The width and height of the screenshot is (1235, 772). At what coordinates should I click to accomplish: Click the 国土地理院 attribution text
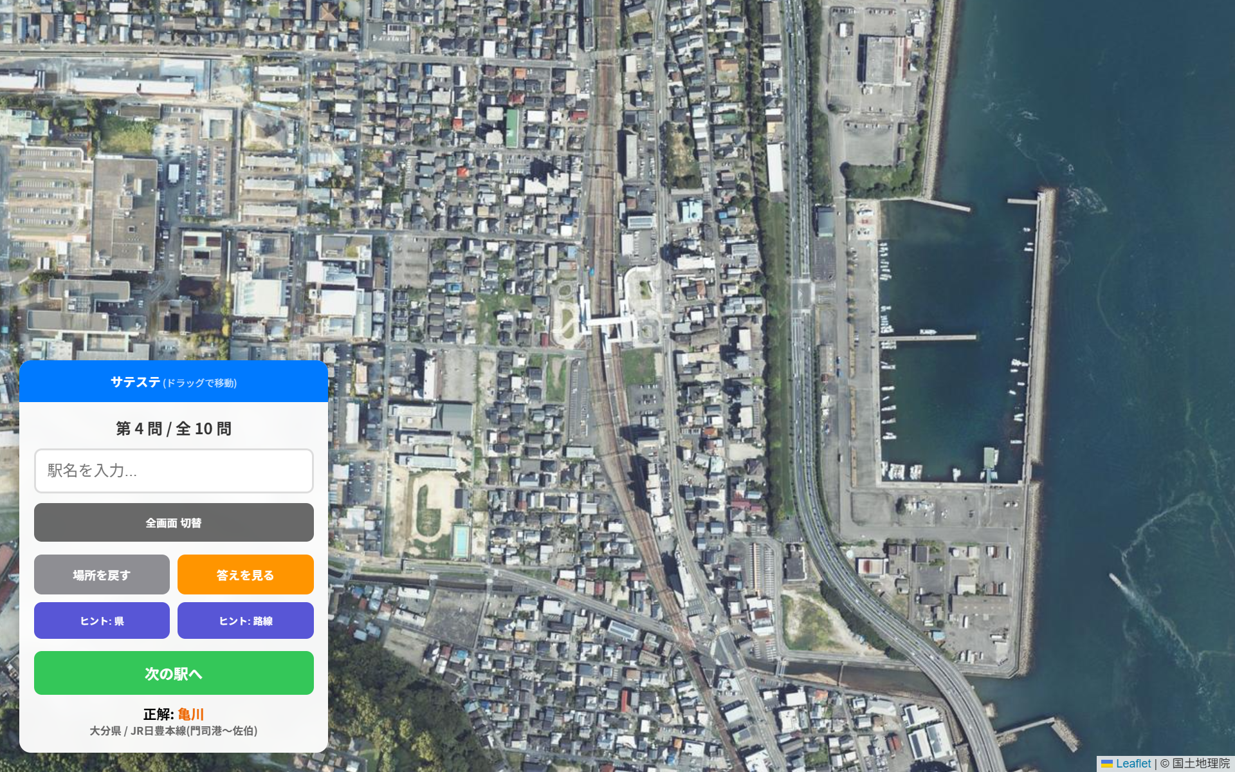point(1201,764)
